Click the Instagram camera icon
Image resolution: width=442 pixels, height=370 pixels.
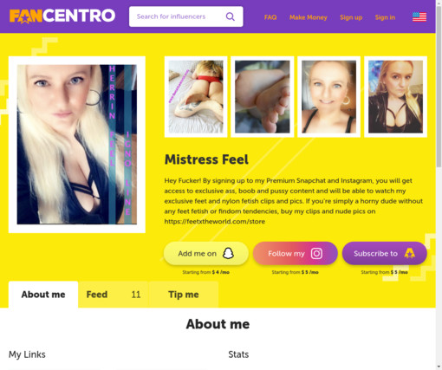point(316,253)
